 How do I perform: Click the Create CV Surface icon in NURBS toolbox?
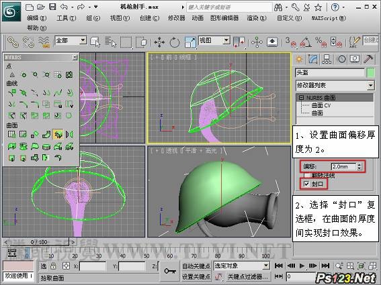click(x=11, y=134)
